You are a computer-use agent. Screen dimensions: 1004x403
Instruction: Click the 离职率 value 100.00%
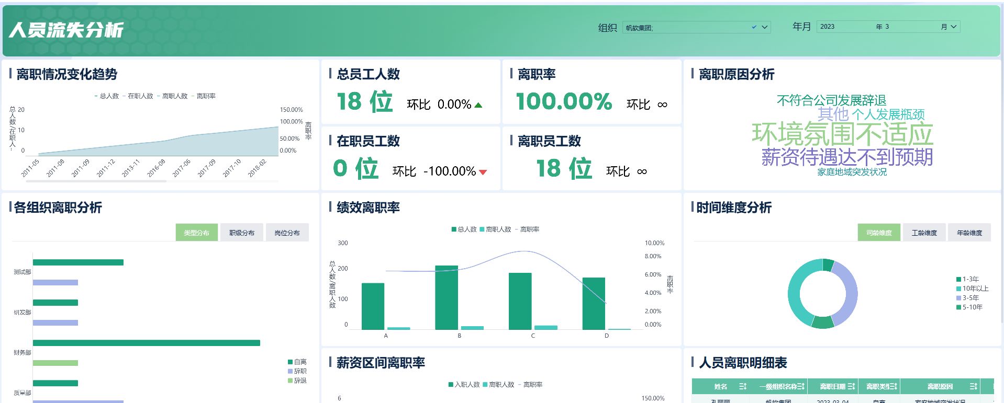(564, 101)
